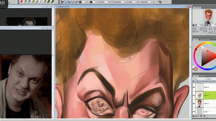Toggle visibility of Layer 2

194,95
